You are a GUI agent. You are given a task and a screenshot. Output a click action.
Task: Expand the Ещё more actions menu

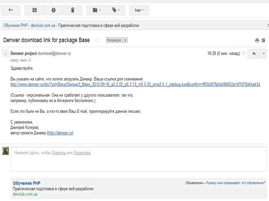point(139,10)
